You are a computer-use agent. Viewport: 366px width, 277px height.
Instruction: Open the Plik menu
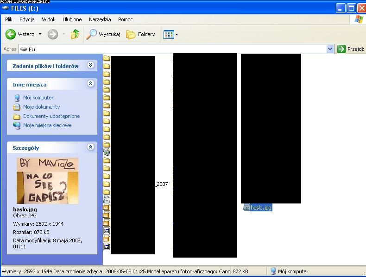[x=9, y=19]
